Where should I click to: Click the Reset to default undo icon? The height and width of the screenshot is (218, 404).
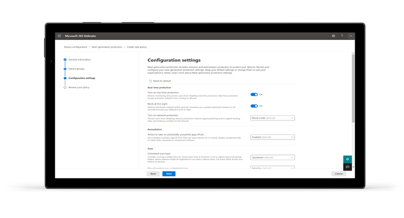(x=150, y=81)
